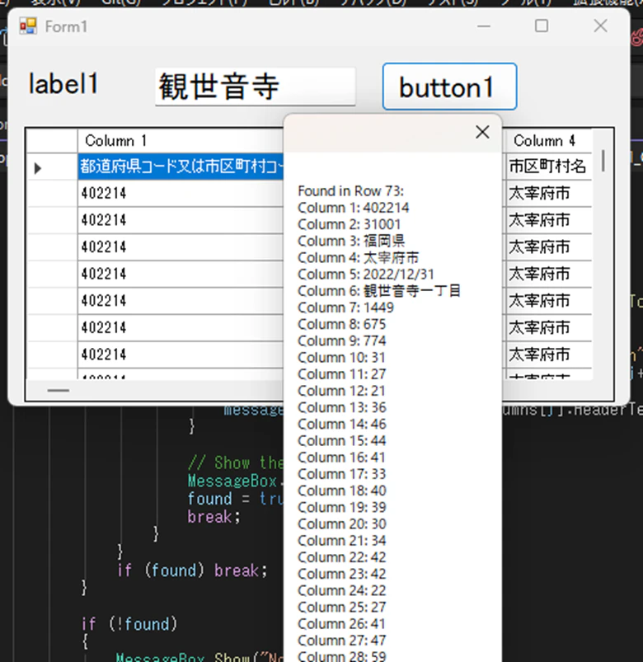Click the text box containing 観世音寺
The height and width of the screenshot is (662, 643).
[255, 87]
